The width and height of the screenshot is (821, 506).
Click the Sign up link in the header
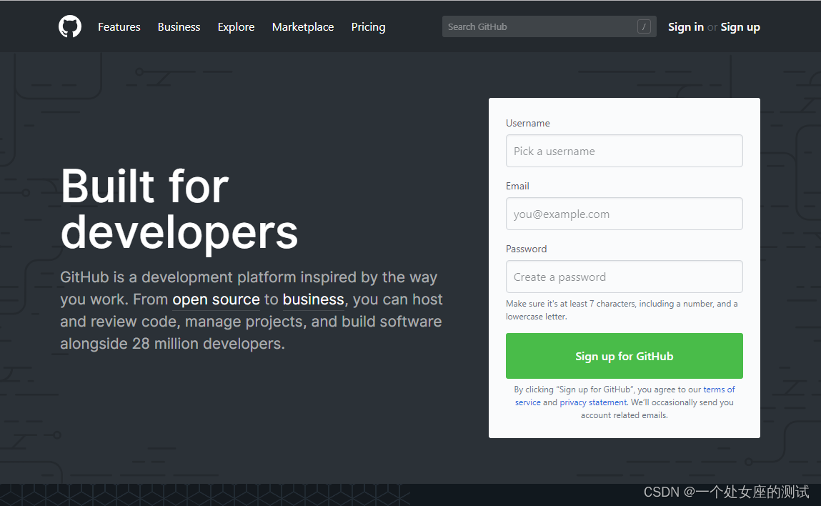tap(740, 26)
